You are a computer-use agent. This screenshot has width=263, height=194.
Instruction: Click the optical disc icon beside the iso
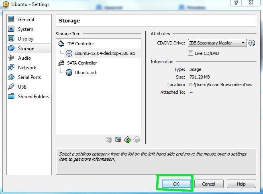(x=69, y=53)
